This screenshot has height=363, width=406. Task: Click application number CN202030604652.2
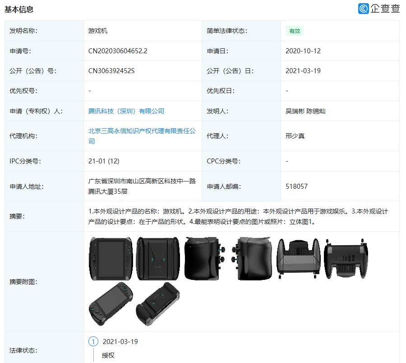[x=118, y=51]
